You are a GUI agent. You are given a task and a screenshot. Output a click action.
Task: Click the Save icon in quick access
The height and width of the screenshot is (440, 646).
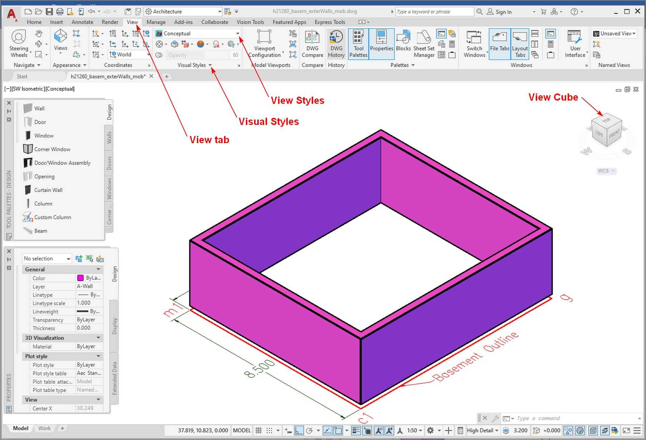click(x=49, y=11)
